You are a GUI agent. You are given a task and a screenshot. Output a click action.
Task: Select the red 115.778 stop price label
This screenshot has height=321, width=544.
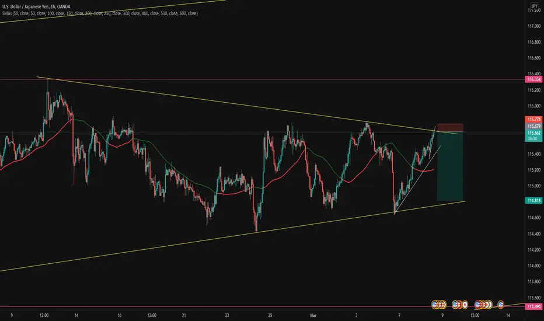point(534,120)
